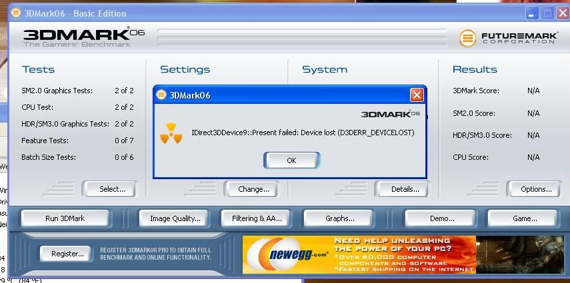Viewport: 570px width, 283px height.
Task: Click N/A value beside 3DMark Score
Action: 533,91
